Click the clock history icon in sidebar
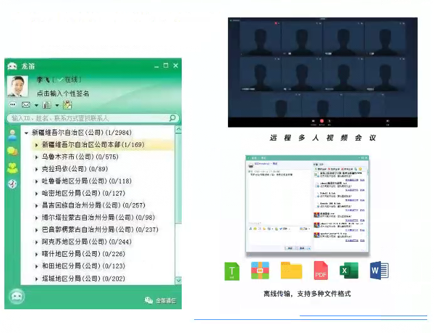The image size is (434, 333). [12, 184]
